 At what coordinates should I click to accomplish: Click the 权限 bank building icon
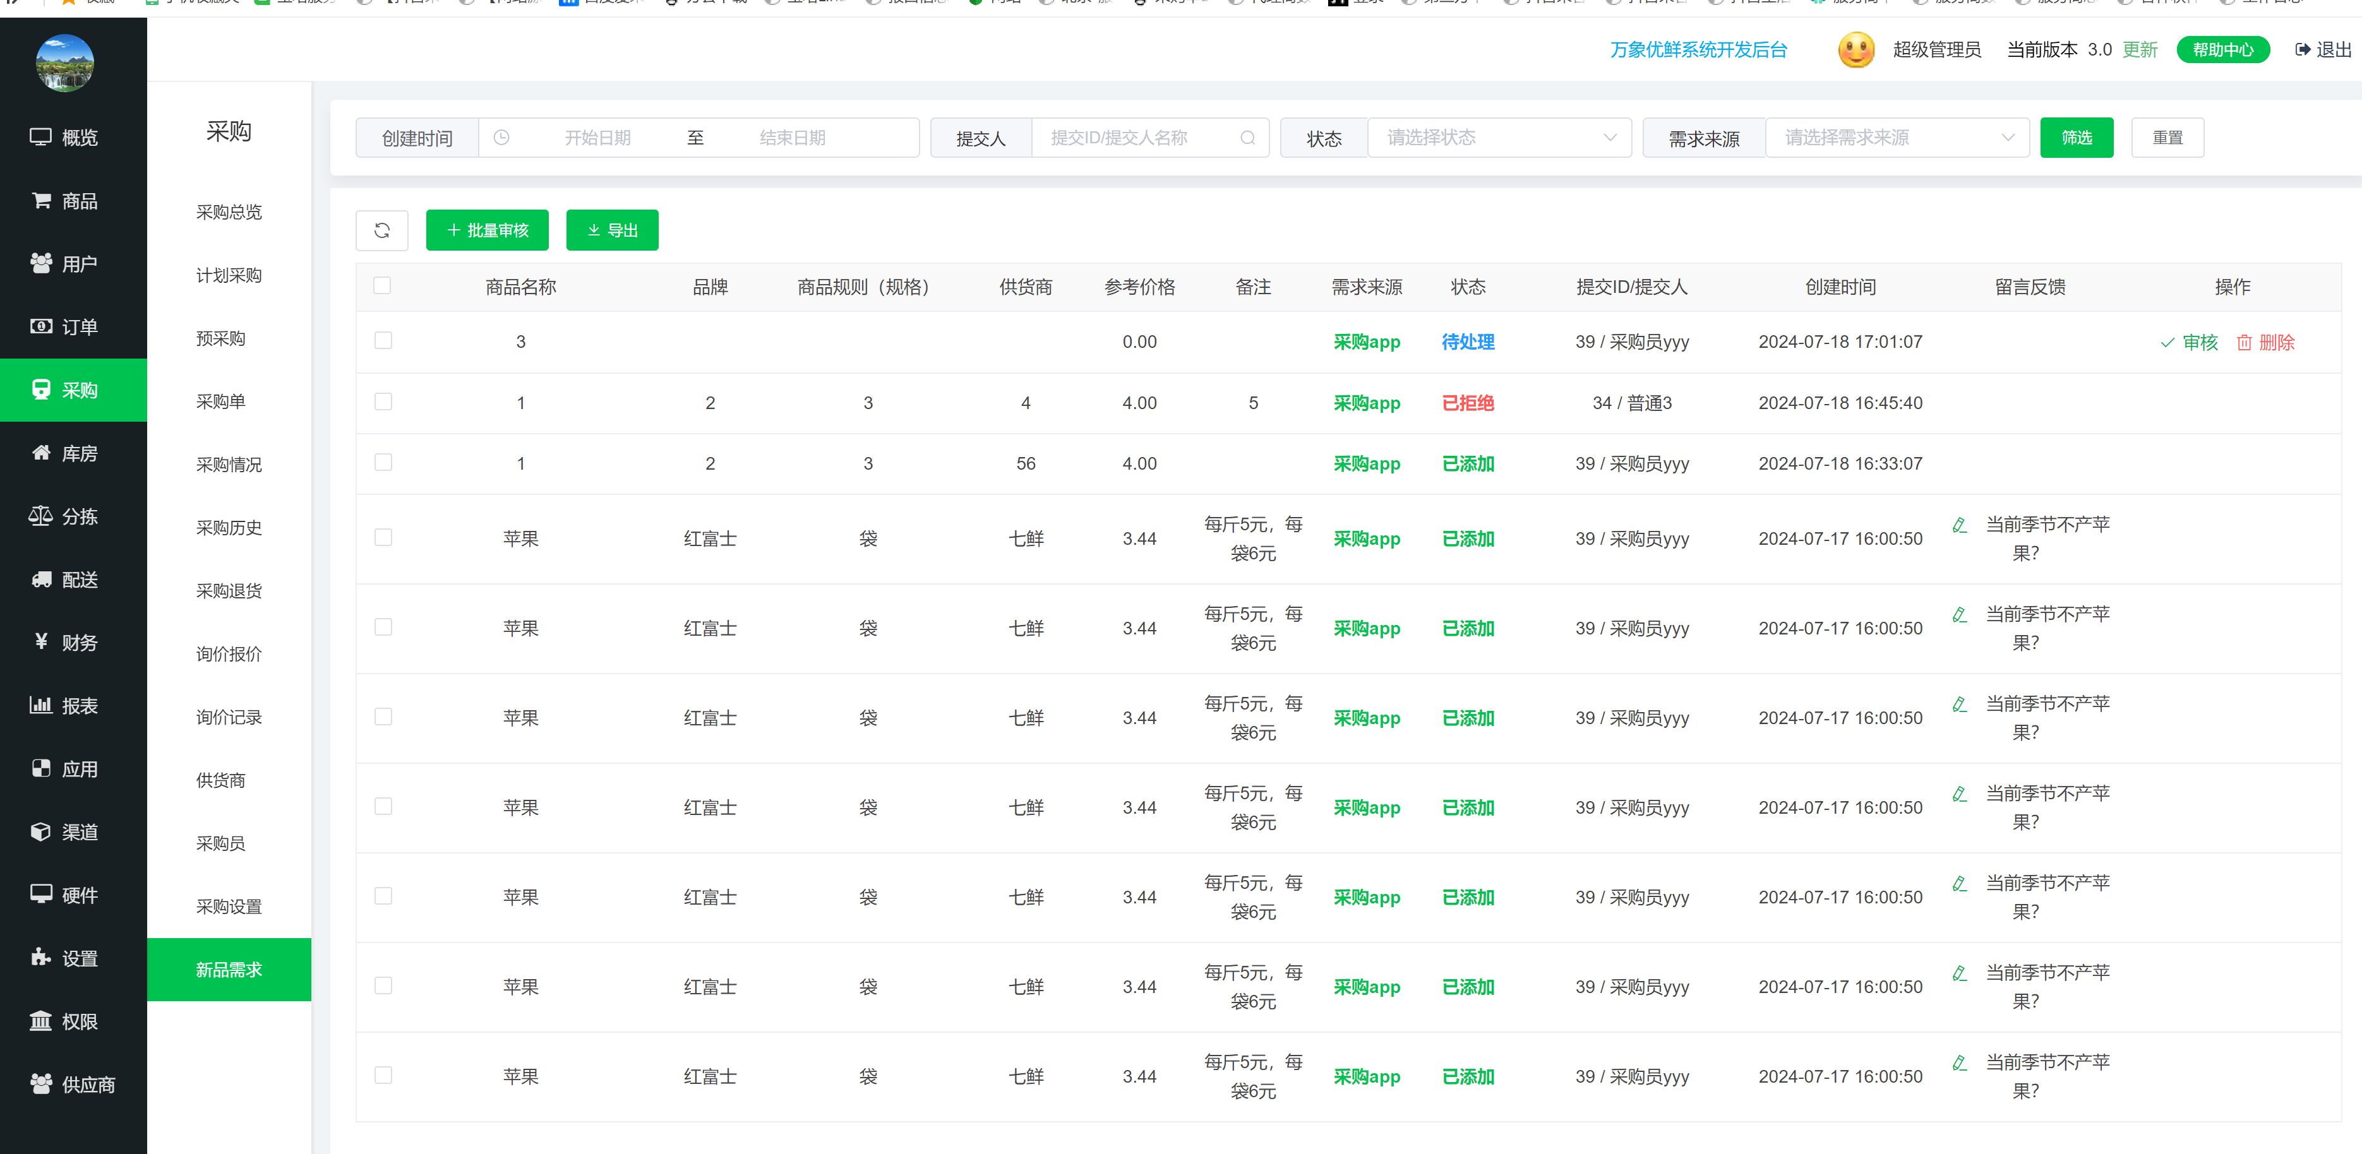pos(40,1020)
